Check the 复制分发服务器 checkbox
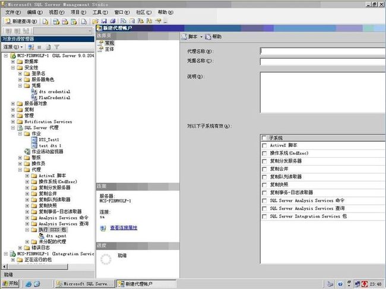 [264, 161]
